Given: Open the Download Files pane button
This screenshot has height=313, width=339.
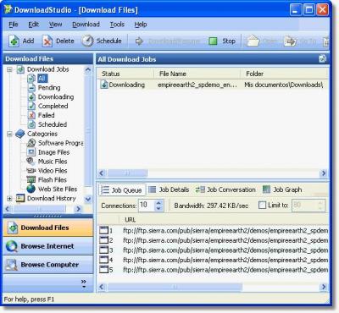Looking at the screenshot, I should [x=48, y=228].
